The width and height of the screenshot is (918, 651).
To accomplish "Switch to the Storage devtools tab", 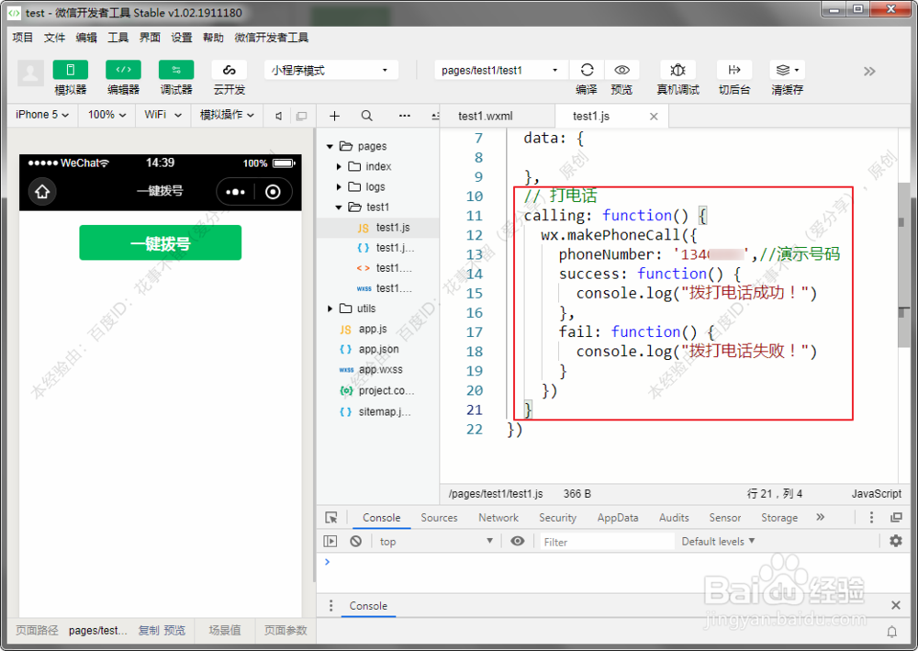I will pos(779,518).
